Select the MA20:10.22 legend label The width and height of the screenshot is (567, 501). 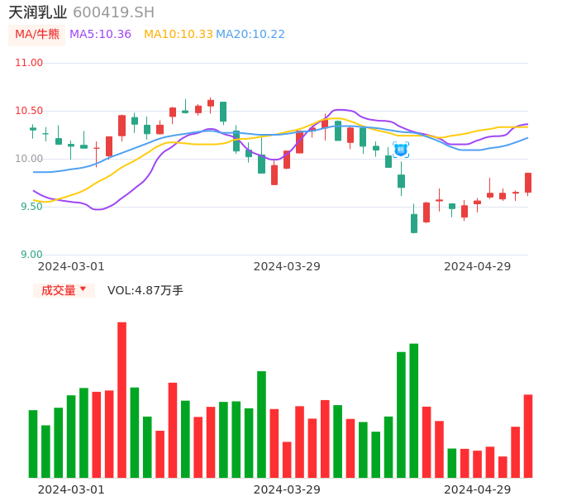[250, 35]
